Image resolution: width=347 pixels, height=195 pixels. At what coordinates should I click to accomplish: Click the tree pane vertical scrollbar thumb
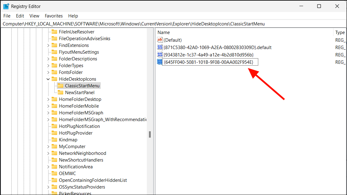(150, 135)
